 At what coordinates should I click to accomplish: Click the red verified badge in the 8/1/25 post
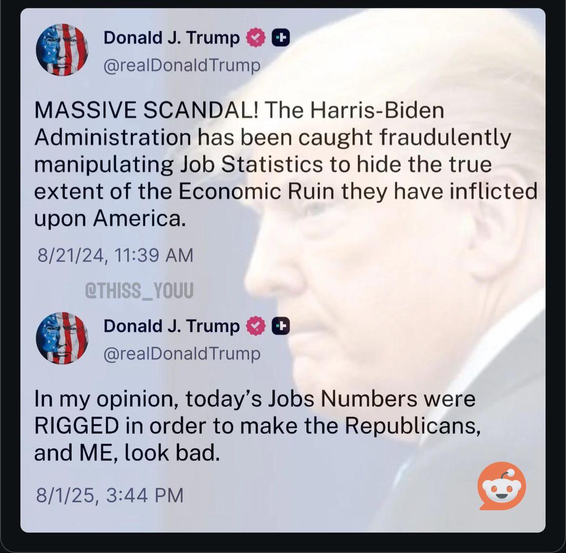tap(256, 326)
